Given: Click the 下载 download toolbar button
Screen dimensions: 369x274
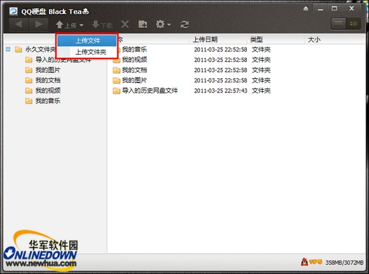Looking at the screenshot, I should 102,25.
